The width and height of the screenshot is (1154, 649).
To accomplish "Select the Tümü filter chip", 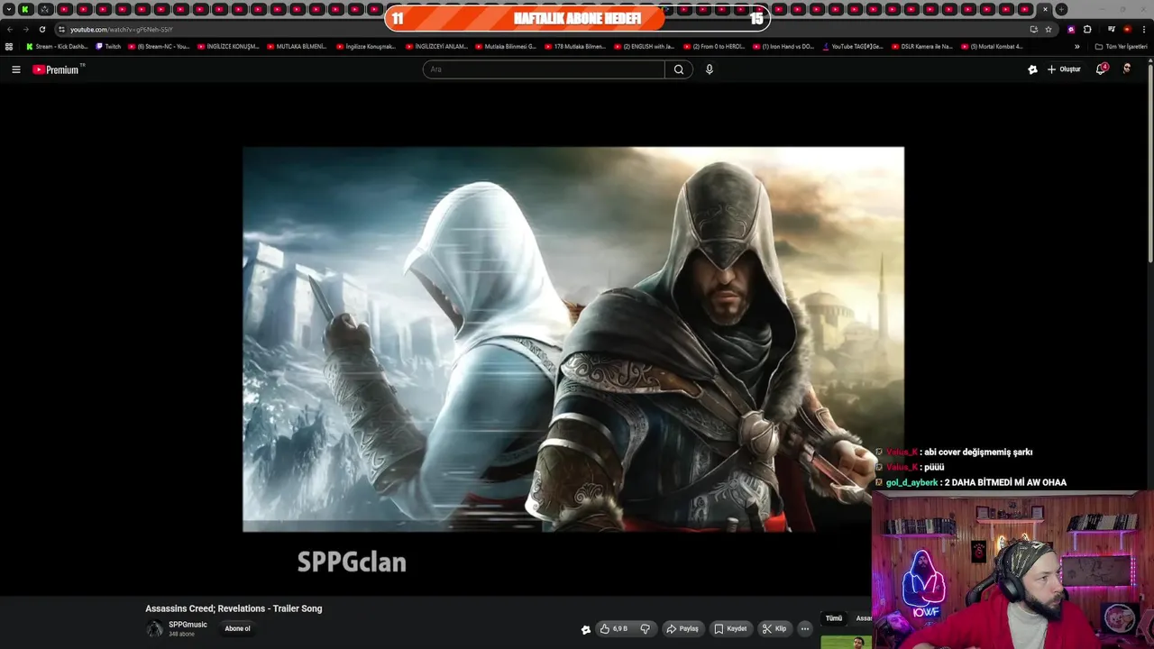I will pyautogui.click(x=834, y=618).
